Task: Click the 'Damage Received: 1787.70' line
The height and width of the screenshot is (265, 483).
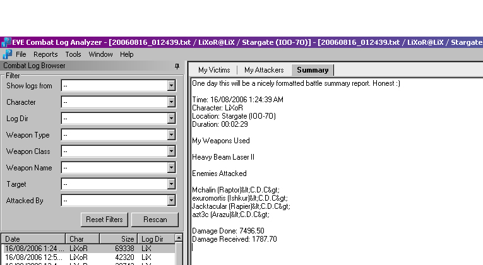Action: coord(234,239)
